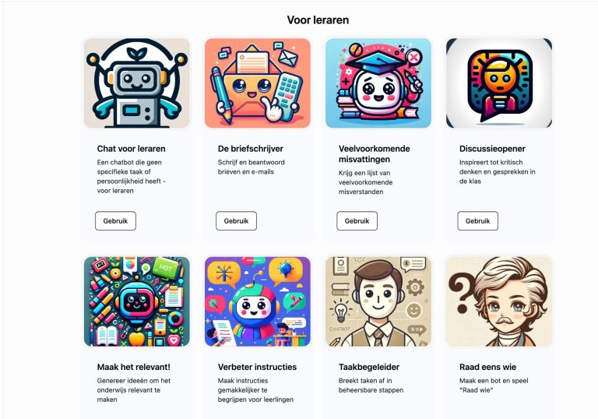
Task: Open the man with headset Taakbegeleider image
Action: point(378,301)
